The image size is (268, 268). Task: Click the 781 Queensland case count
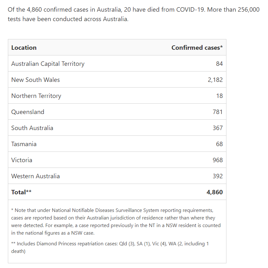point(218,112)
